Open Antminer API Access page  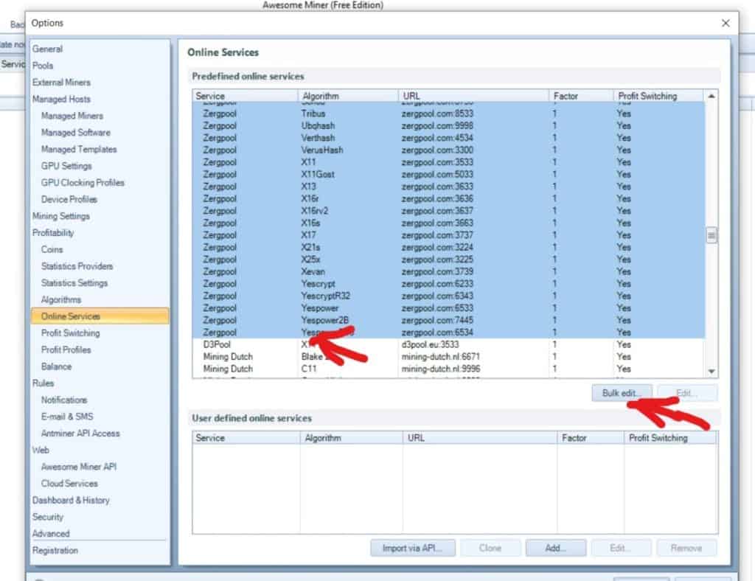[80, 434]
